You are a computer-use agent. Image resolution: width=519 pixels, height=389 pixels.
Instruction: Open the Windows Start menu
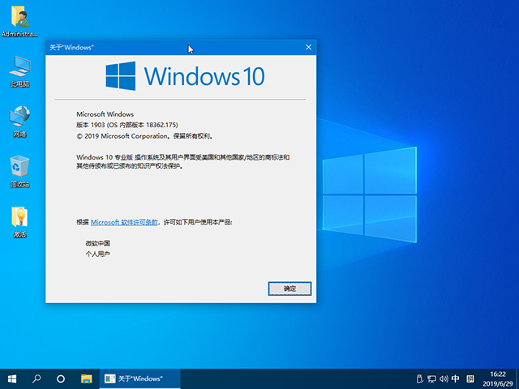[13, 378]
